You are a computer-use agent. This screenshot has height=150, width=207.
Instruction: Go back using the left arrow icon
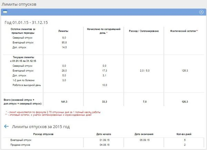pos(6,126)
